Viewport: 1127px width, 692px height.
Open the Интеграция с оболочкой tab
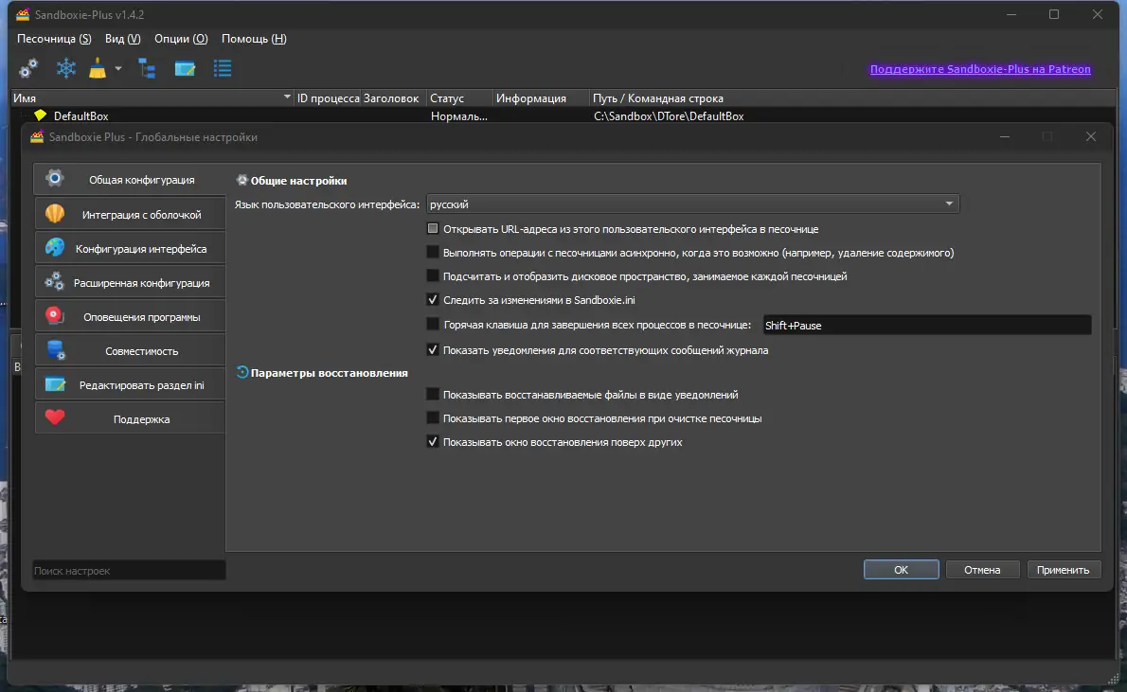point(130,214)
